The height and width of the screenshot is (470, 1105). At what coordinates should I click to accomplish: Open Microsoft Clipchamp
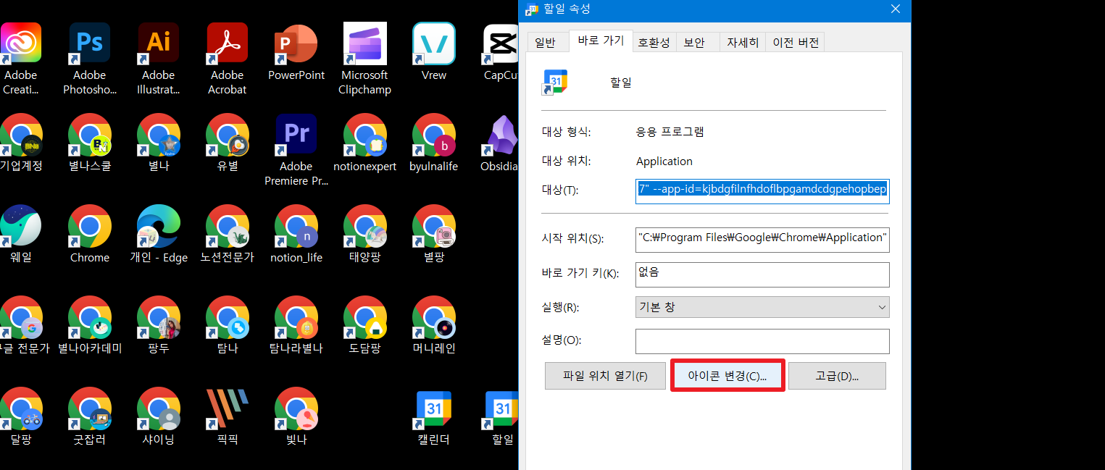click(364, 43)
